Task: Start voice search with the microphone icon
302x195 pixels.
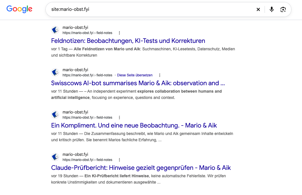Action: (271, 9)
